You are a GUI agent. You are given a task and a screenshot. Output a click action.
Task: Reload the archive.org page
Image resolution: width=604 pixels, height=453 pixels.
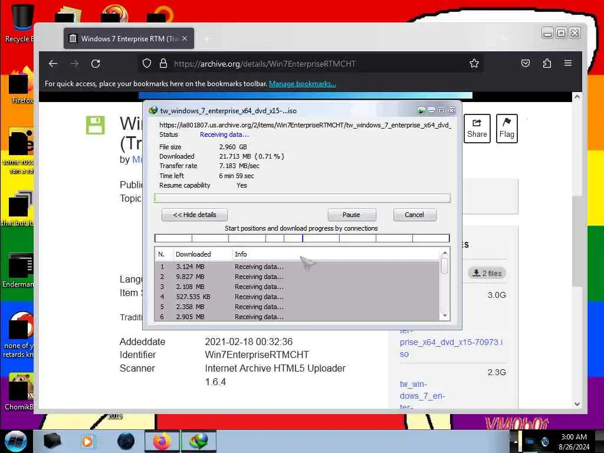(x=96, y=64)
